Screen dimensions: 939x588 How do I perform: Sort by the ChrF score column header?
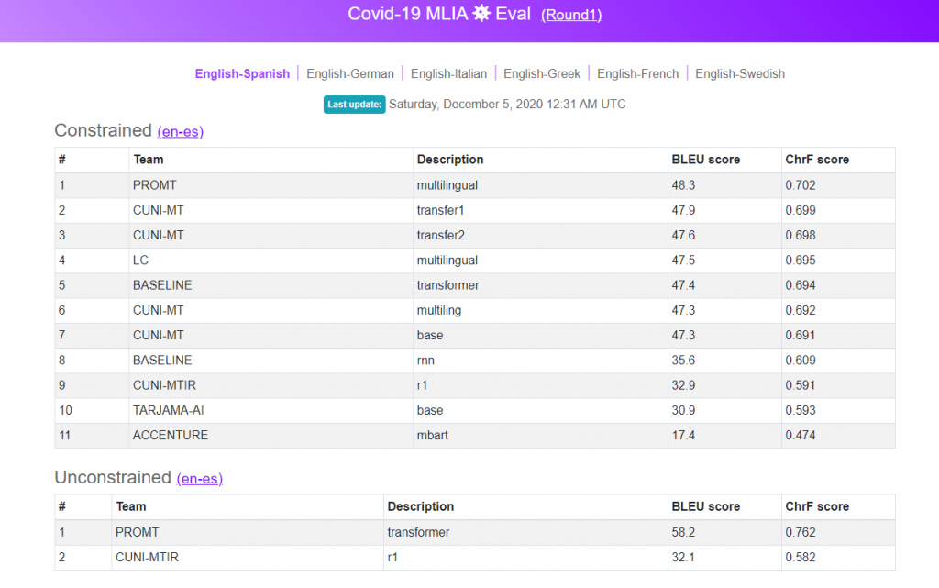[812, 160]
